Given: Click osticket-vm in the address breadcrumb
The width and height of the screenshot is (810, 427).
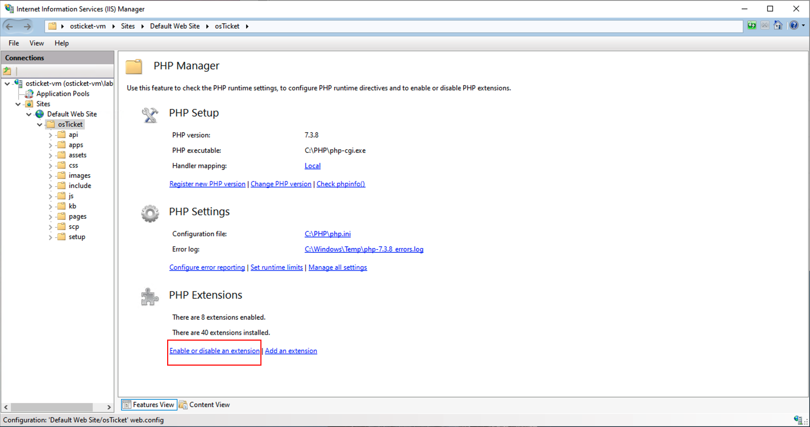Looking at the screenshot, I should coord(88,26).
